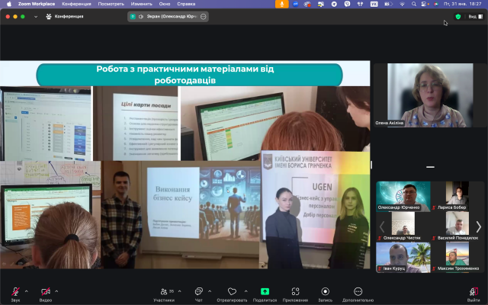This screenshot has width=488, height=305.
Task: Expand audio options arrow next to Звук
Action: pos(26,291)
